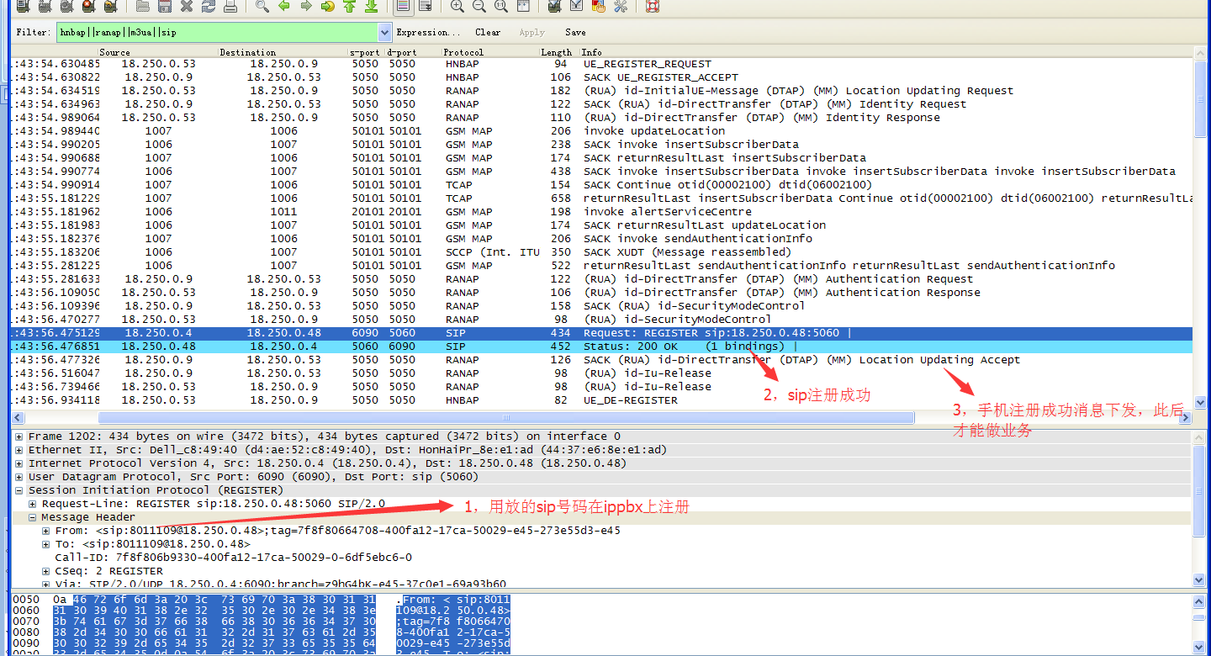Image resolution: width=1211 pixels, height=656 pixels.
Task: Expand the CSeq: 2 REGISTER node
Action: click(46, 571)
